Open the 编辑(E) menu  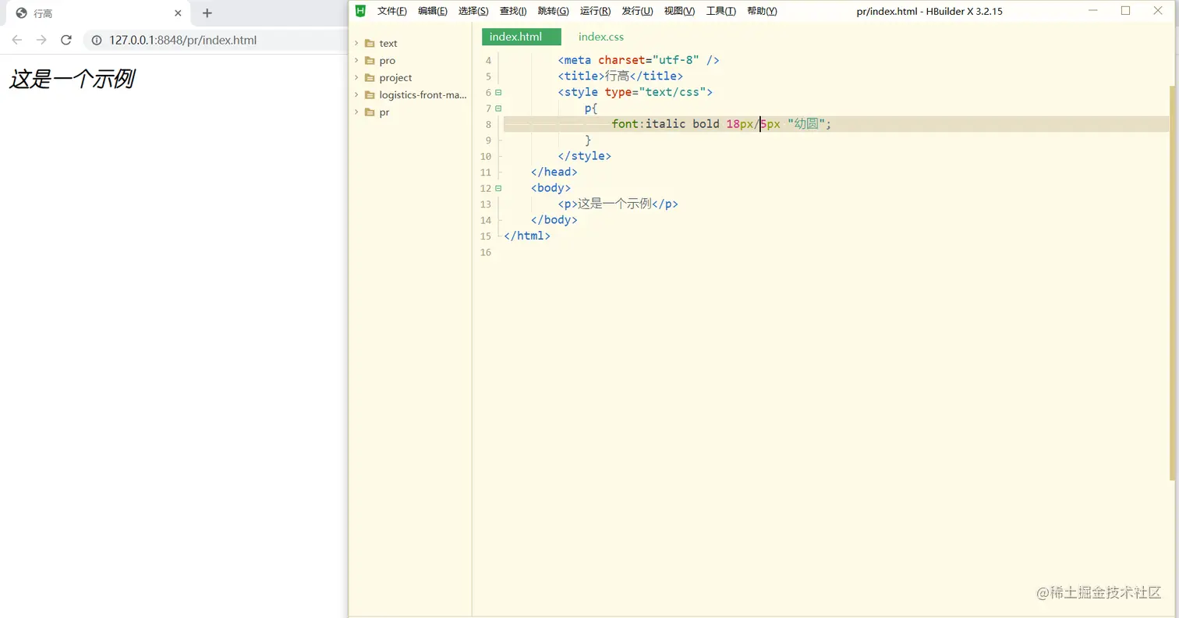click(433, 11)
